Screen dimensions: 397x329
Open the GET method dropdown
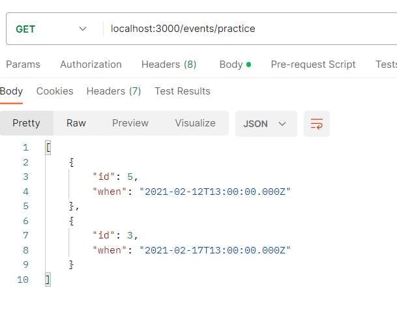pos(51,29)
